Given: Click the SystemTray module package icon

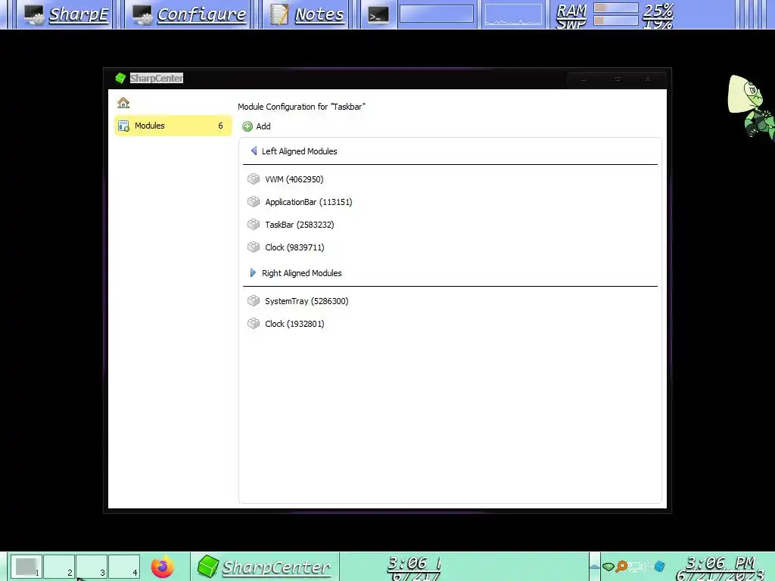Looking at the screenshot, I should tap(254, 300).
